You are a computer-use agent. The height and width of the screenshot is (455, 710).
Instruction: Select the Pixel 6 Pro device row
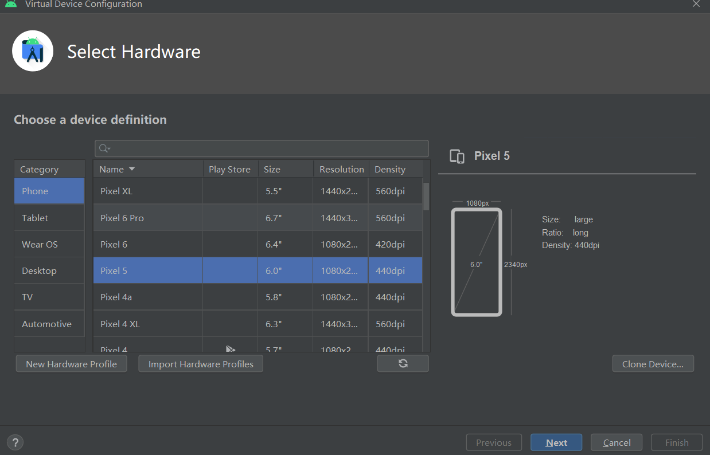click(148, 218)
